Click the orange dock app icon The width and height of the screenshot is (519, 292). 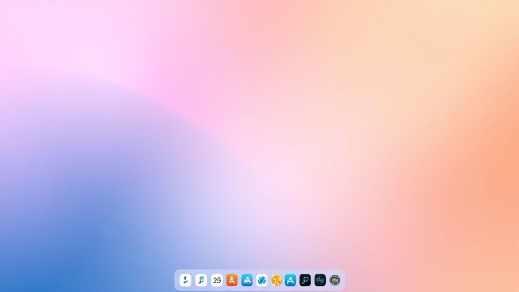point(232,280)
